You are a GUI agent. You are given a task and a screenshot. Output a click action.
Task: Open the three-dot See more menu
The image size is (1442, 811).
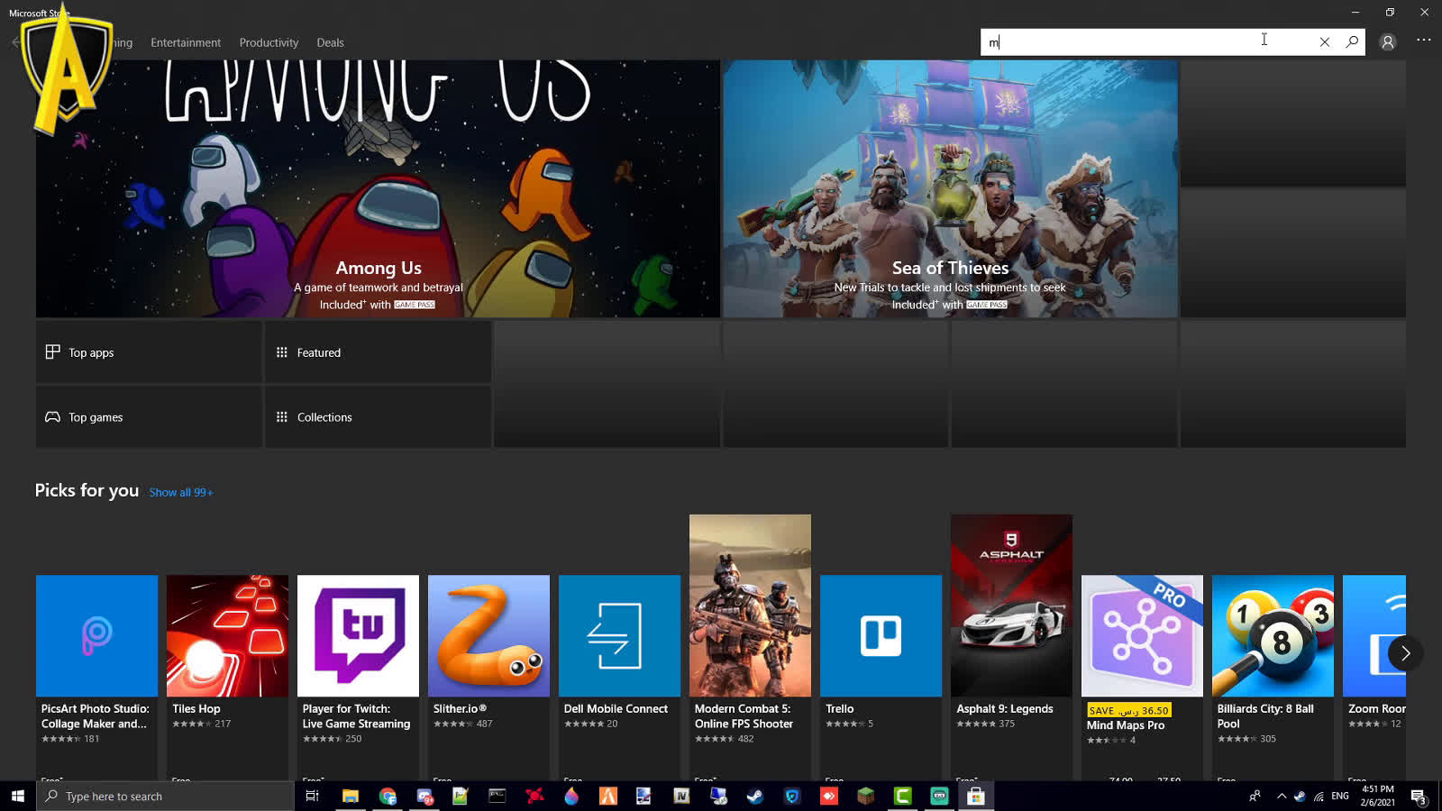pos(1423,40)
